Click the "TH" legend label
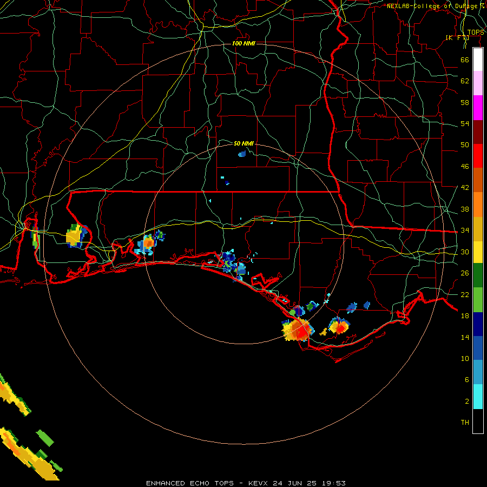The width and height of the screenshot is (487, 487). point(465,423)
